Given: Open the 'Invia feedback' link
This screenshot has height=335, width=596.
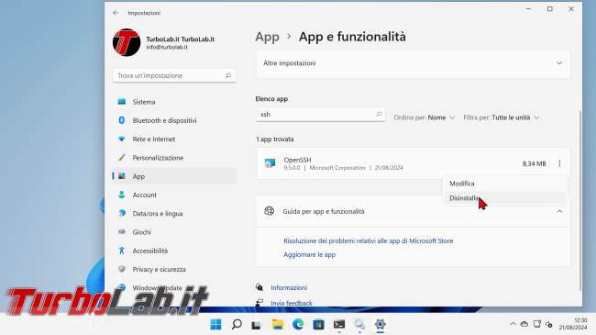Looking at the screenshot, I should (292, 303).
